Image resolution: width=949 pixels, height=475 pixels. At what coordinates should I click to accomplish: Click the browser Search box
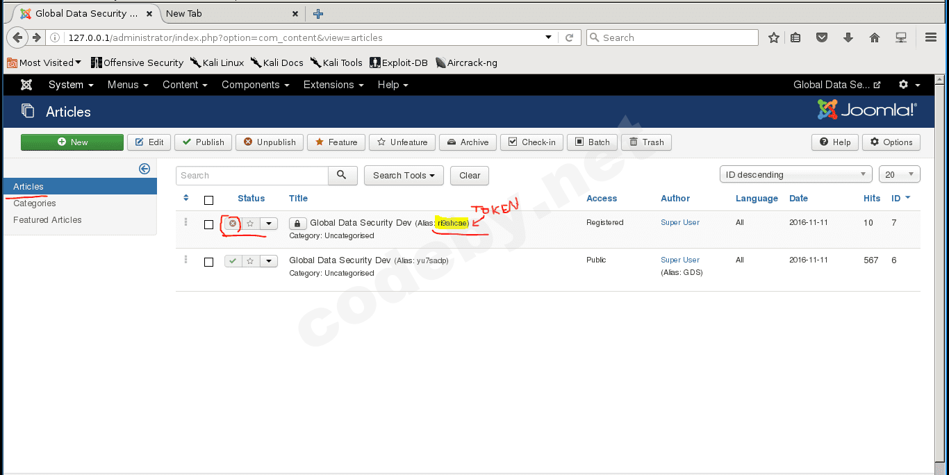coord(672,37)
